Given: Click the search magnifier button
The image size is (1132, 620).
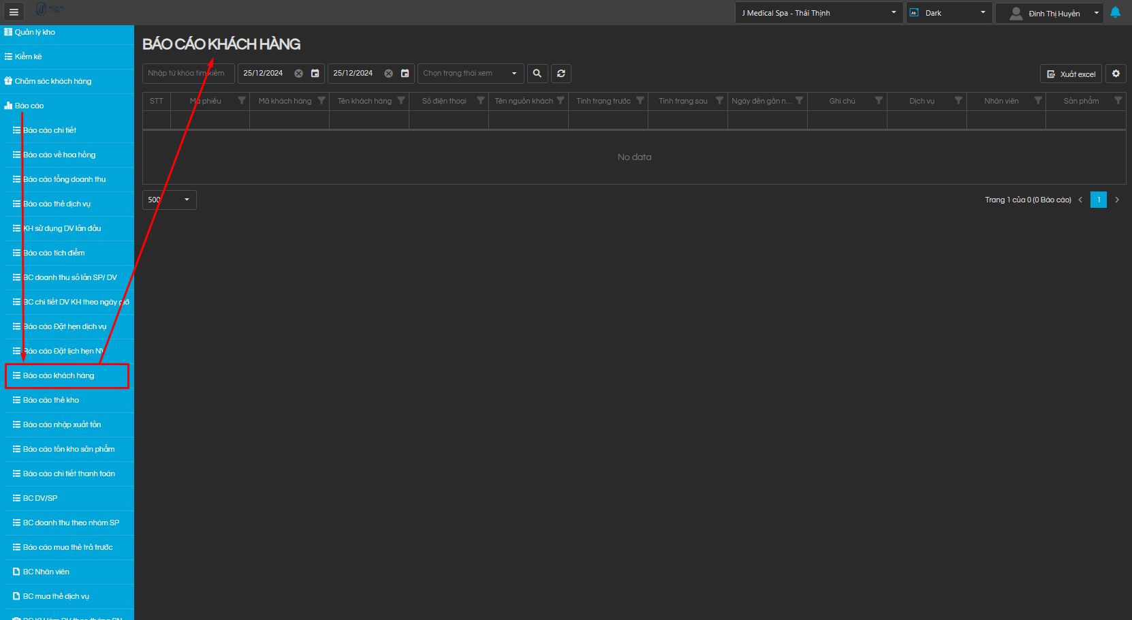Looking at the screenshot, I should (537, 74).
